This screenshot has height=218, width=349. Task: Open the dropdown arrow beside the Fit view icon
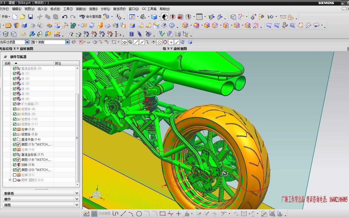tap(138, 17)
